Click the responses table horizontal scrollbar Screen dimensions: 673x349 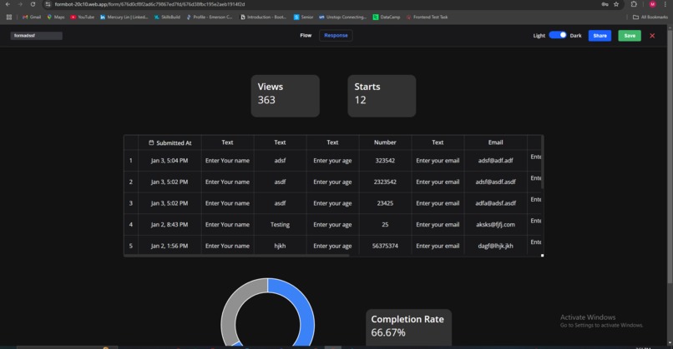tap(237, 256)
